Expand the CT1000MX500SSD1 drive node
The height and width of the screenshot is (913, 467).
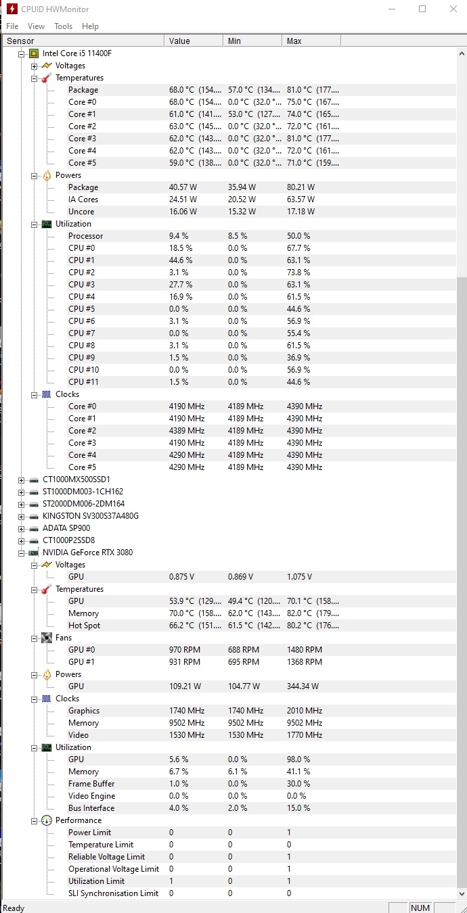click(x=22, y=479)
